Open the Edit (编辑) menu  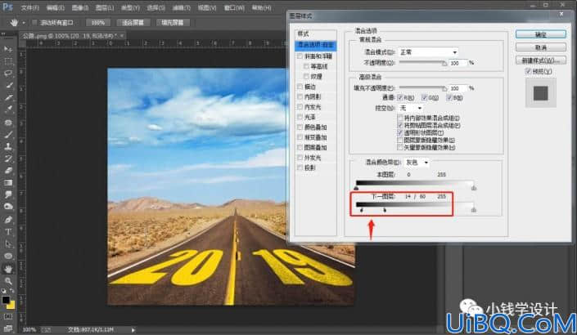coord(55,7)
